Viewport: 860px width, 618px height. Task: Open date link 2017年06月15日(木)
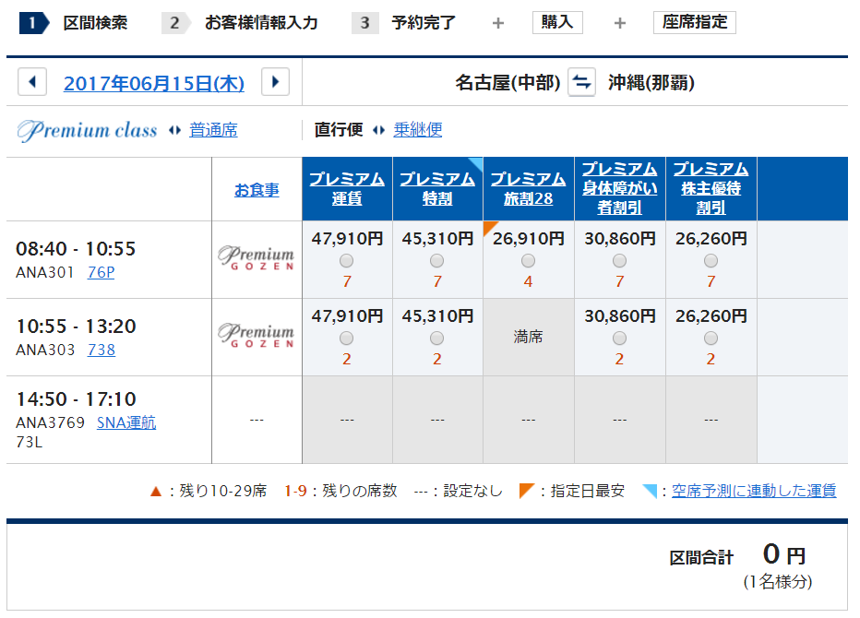[154, 83]
